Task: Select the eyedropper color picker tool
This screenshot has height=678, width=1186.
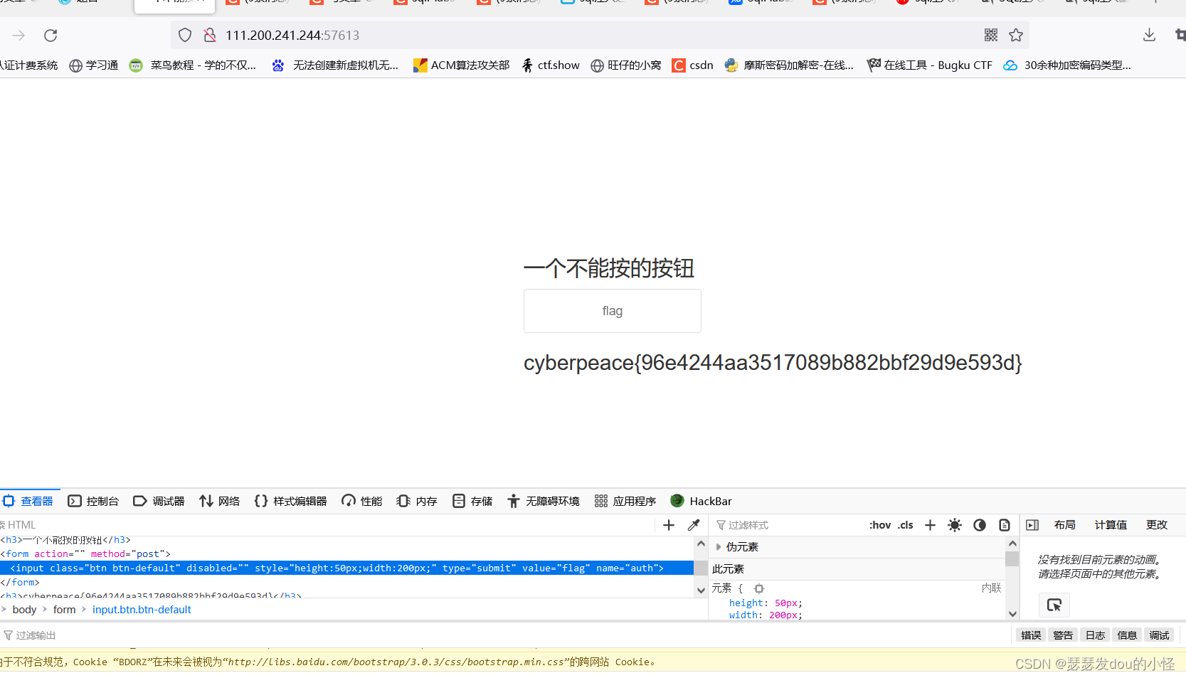Action: [x=694, y=525]
